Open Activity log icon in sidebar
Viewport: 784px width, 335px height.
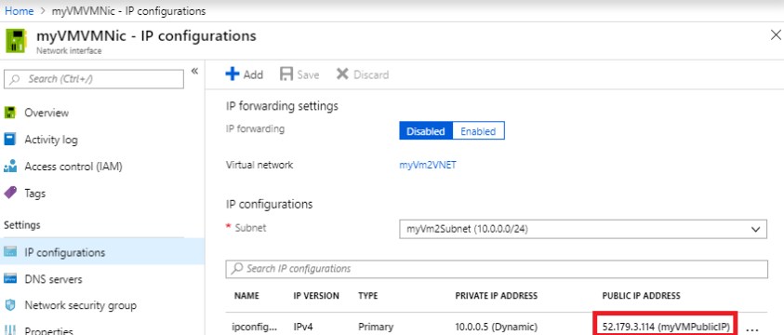(10, 140)
